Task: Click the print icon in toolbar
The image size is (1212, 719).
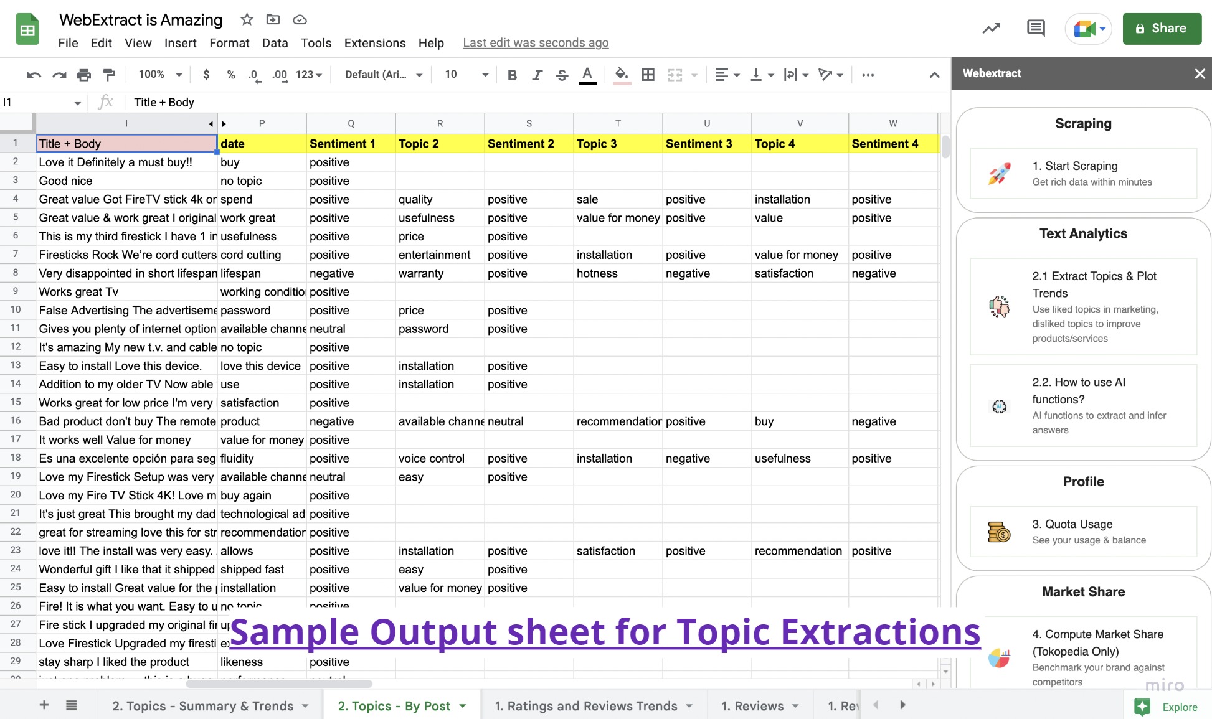Action: click(83, 75)
